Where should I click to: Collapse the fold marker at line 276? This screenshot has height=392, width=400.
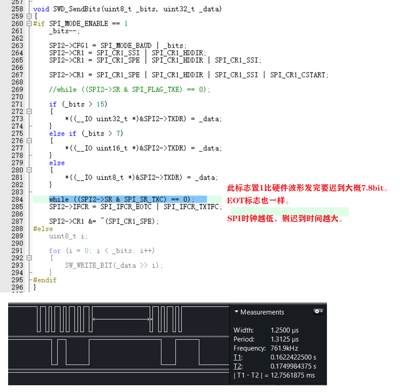pos(29,141)
